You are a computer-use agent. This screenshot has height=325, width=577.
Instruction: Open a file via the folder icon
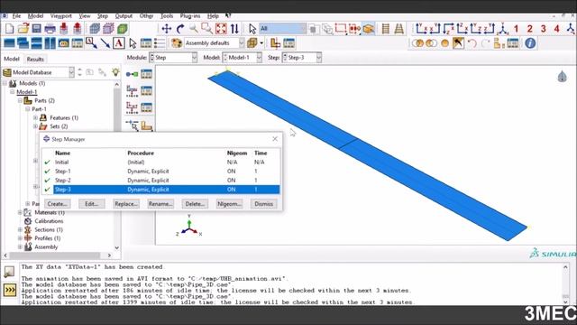23,29
